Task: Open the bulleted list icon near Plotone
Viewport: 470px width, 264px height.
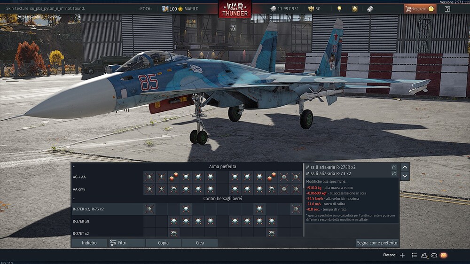Action: (414, 255)
